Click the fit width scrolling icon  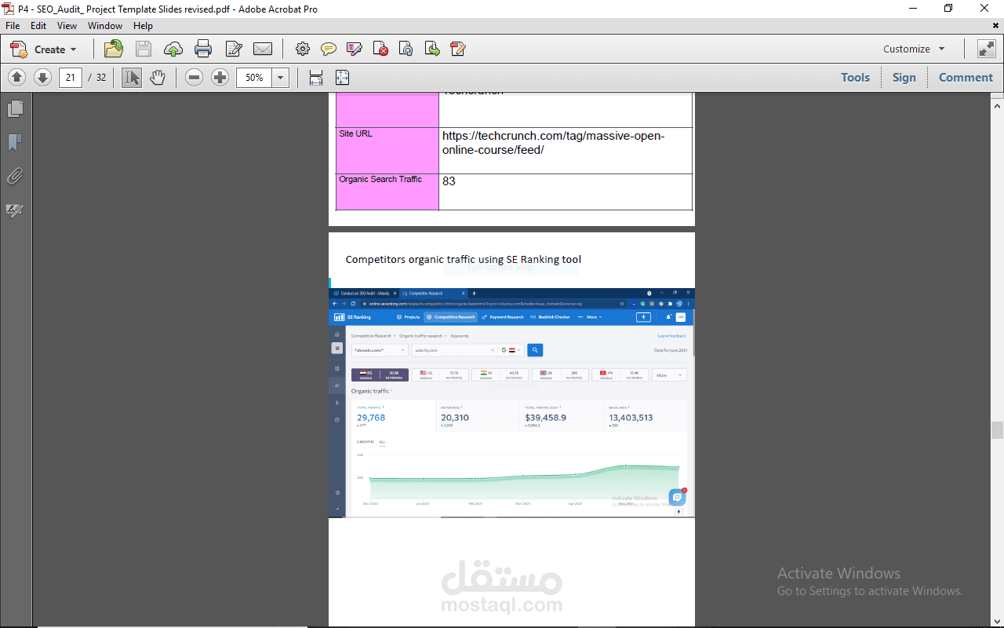316,78
